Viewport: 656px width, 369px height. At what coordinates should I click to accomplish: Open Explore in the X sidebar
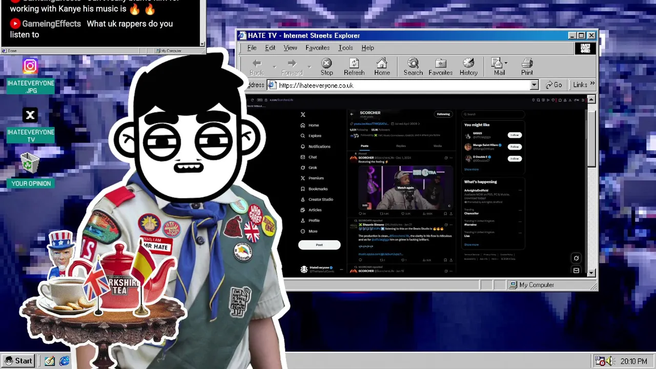pyautogui.click(x=311, y=136)
